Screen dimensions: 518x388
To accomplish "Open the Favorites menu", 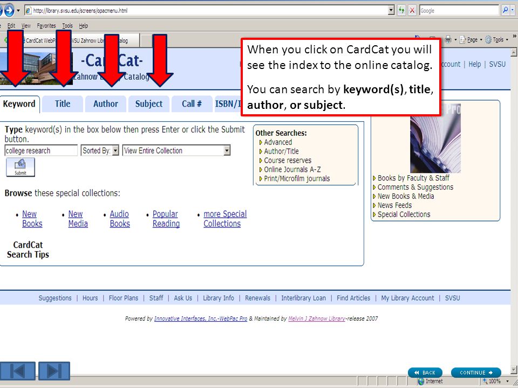I will pos(46,26).
